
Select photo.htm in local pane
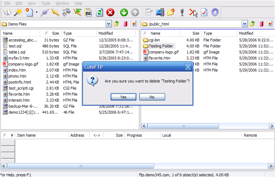point(15,76)
